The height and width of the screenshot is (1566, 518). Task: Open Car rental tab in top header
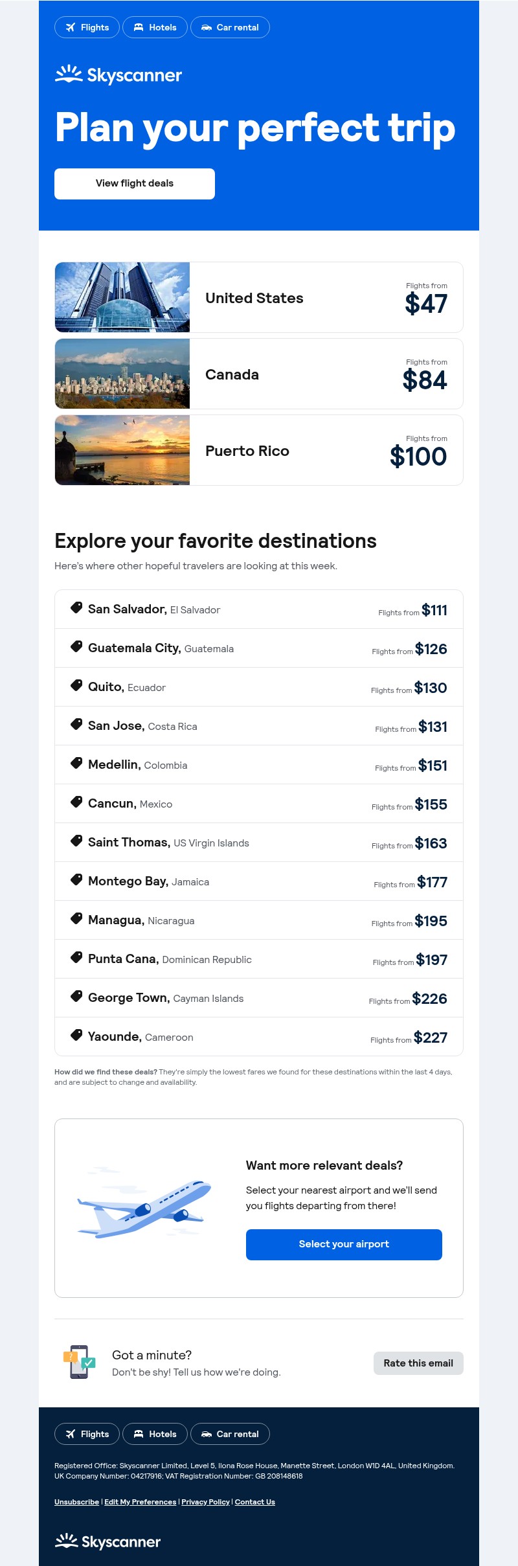[230, 27]
